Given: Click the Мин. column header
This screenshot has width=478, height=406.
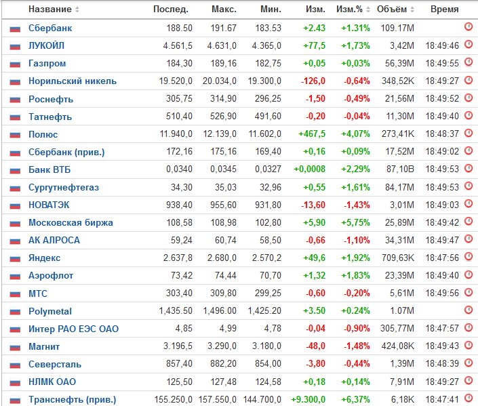Looking at the screenshot, I should pos(271,9).
